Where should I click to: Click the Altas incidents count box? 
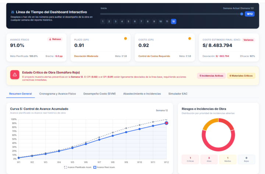click(209, 159)
